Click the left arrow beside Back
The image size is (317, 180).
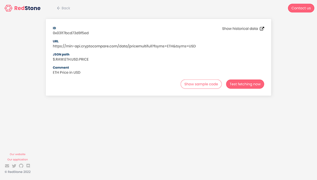(58, 8)
